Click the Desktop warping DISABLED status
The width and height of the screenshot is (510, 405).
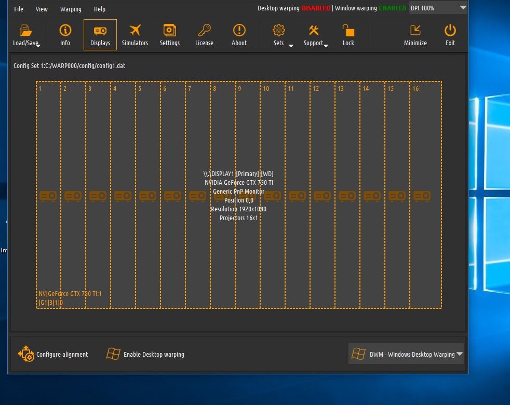[x=294, y=8]
